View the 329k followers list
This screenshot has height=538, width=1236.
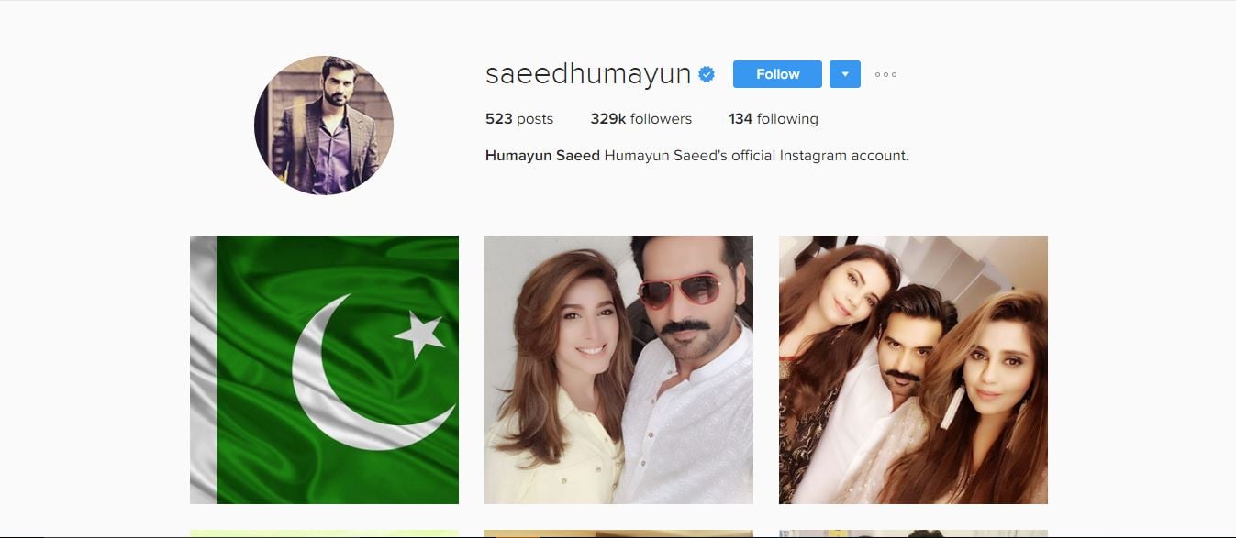[641, 119]
